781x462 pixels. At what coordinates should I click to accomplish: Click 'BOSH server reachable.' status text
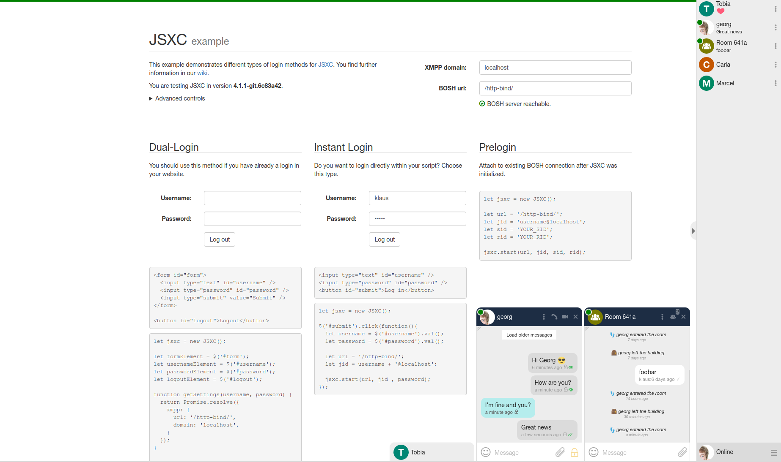(x=519, y=104)
